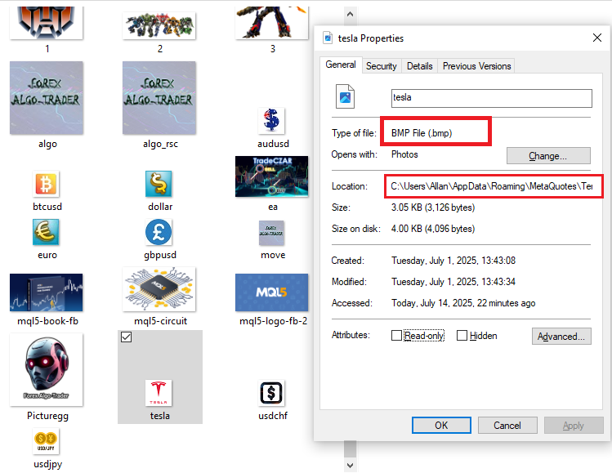The image size is (612, 473).
Task: Enable the Hidden attribute
Action: (x=462, y=335)
